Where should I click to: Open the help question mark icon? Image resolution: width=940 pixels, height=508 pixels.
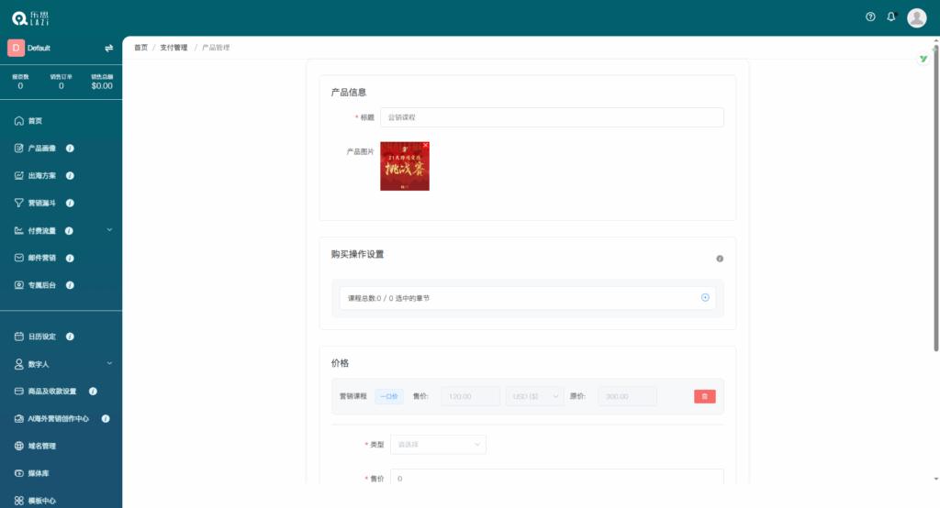[870, 17]
